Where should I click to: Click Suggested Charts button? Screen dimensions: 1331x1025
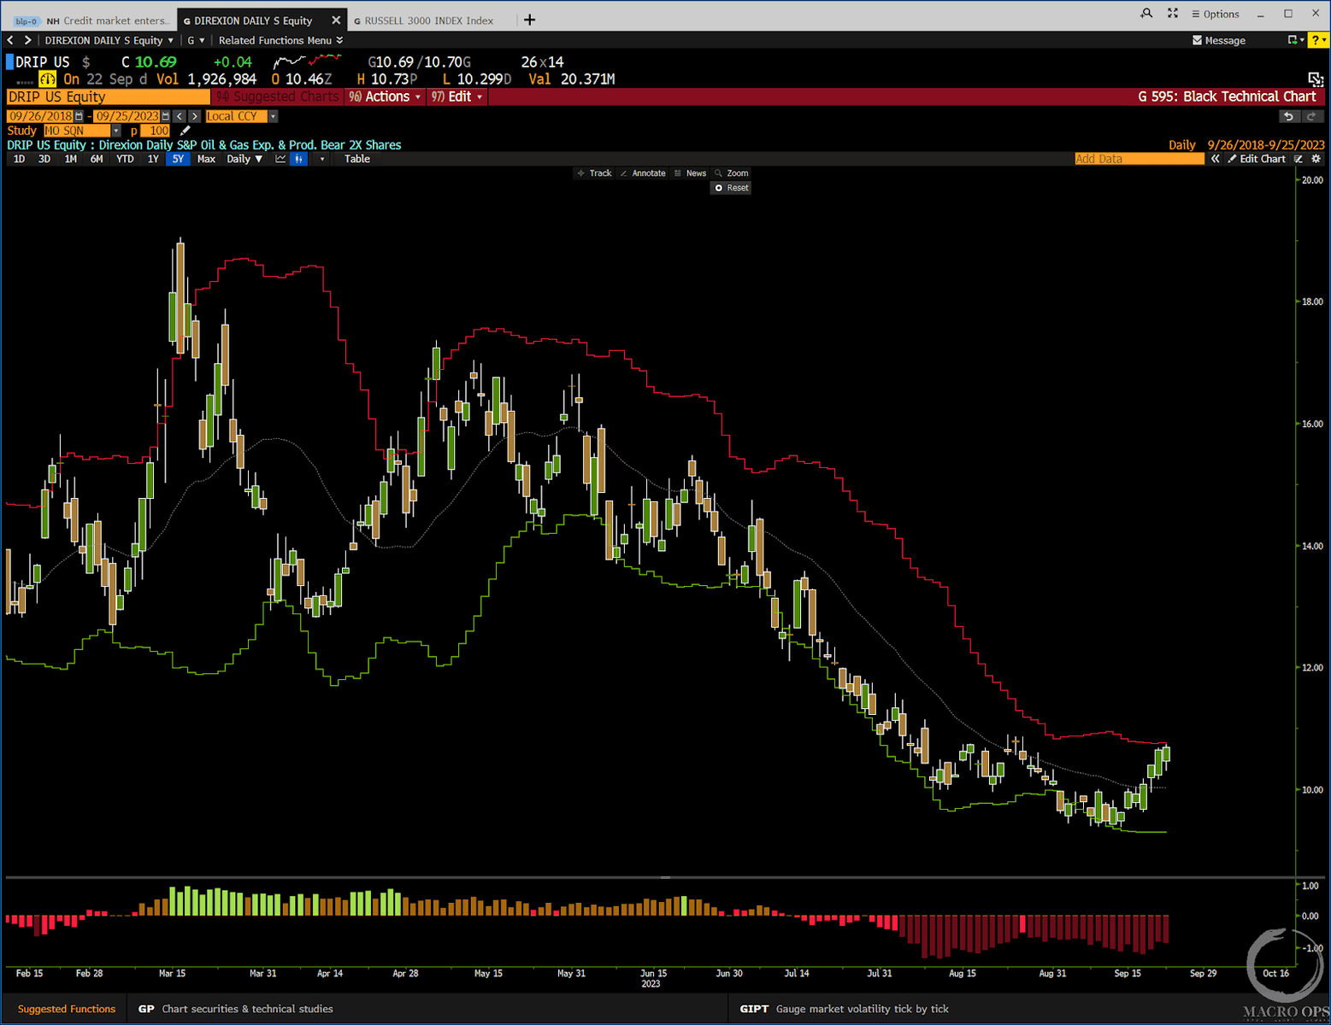click(x=278, y=97)
